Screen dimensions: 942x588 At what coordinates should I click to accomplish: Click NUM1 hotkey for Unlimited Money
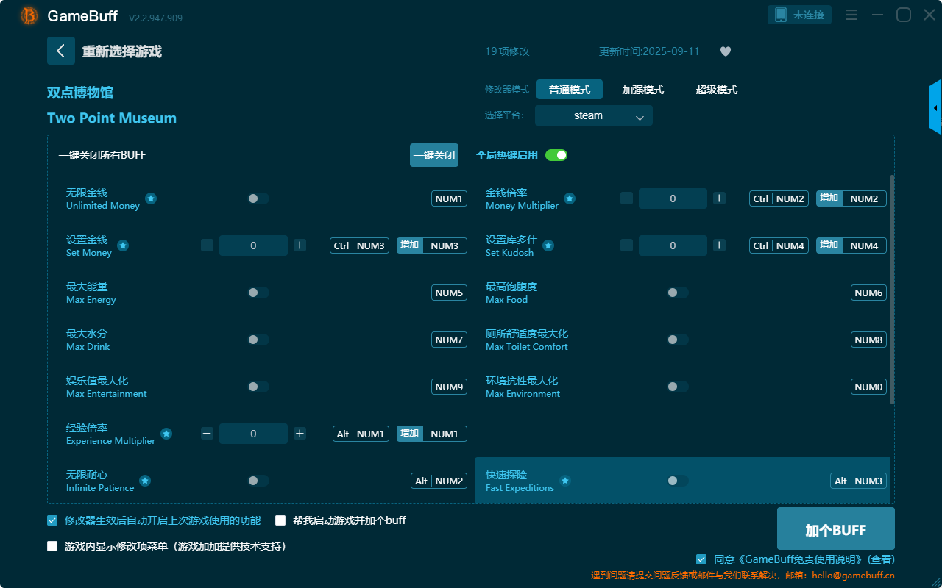click(449, 198)
